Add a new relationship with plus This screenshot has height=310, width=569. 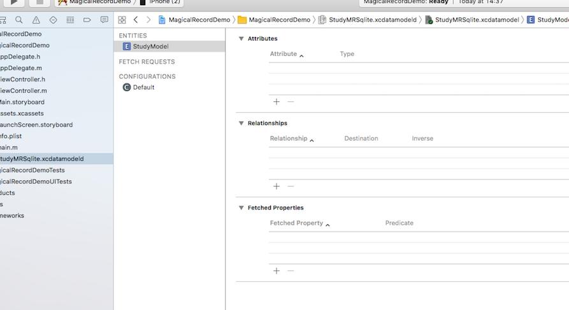277,187
